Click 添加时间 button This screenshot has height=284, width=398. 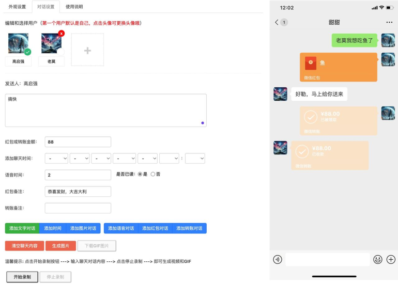53,228
